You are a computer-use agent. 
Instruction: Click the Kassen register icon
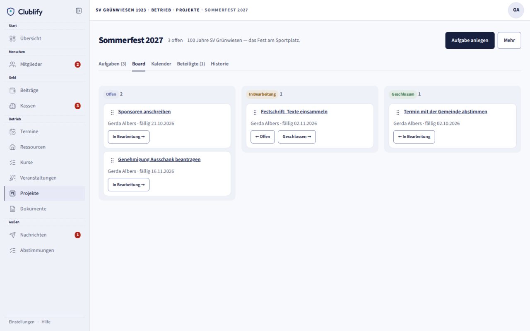tap(12, 106)
